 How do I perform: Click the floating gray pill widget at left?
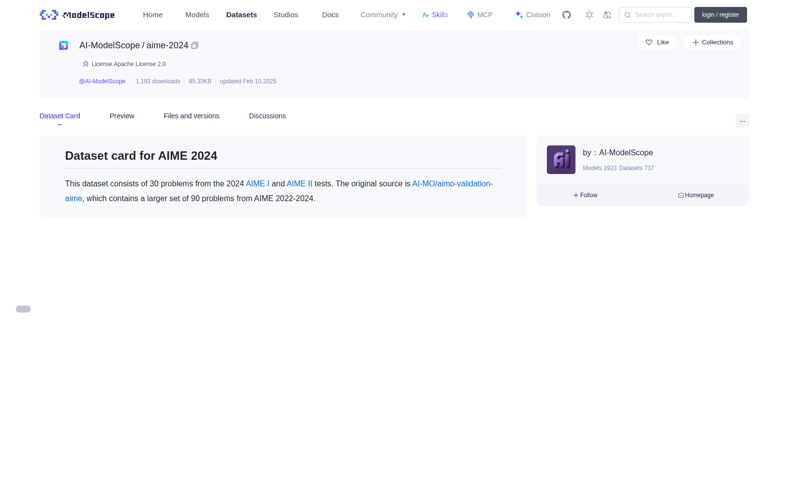23,309
